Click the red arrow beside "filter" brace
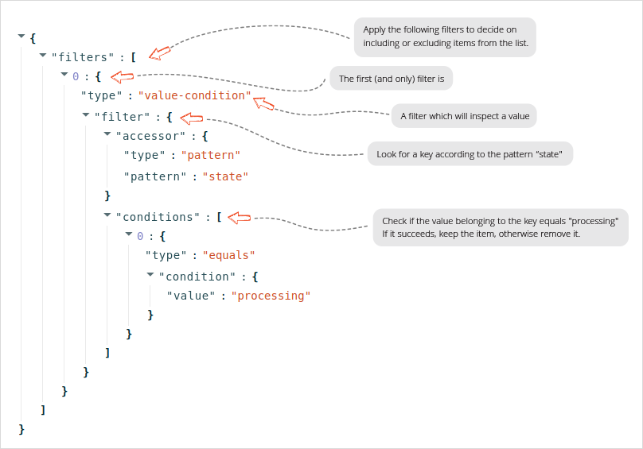The width and height of the screenshot is (643, 449). coord(192,118)
